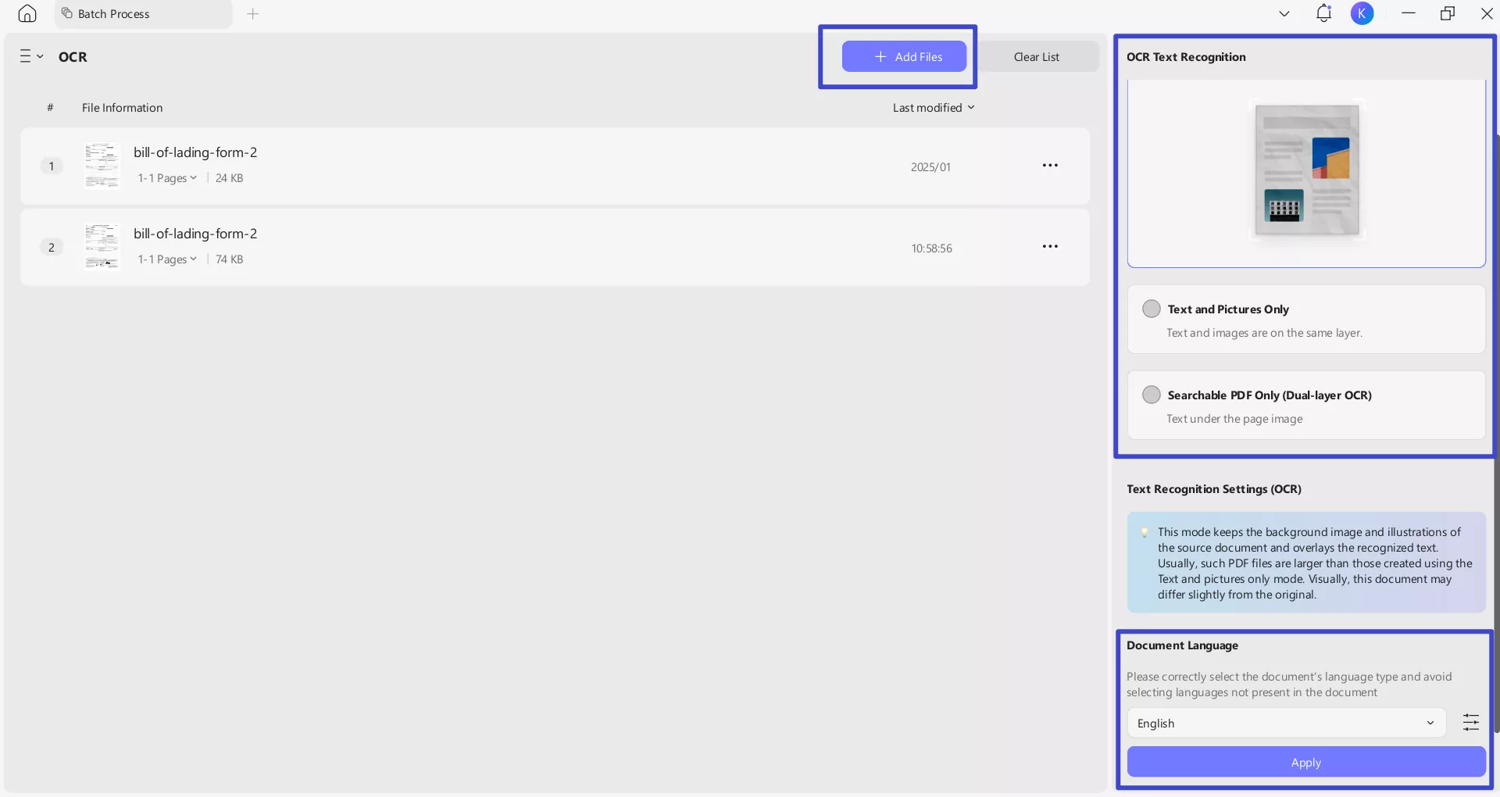Open the Last modified sort dropdown
Screen dimensions: 1500x797
pos(934,107)
